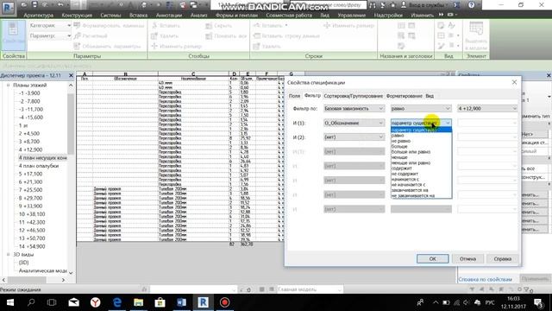Click the Расчетный parameter icon
The image size is (552, 311).
(78, 35)
